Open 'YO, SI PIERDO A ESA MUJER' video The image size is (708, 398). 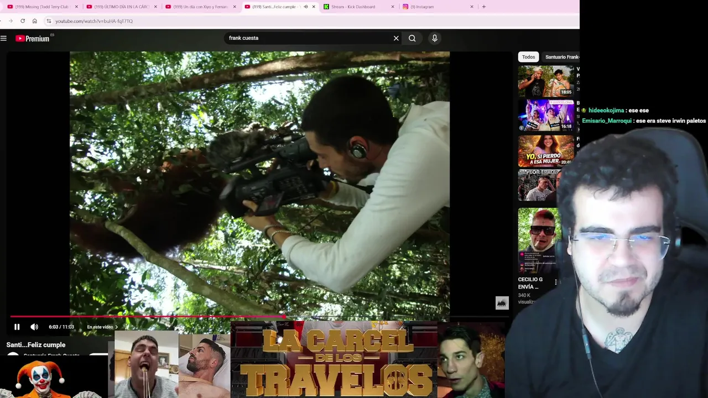(546, 151)
